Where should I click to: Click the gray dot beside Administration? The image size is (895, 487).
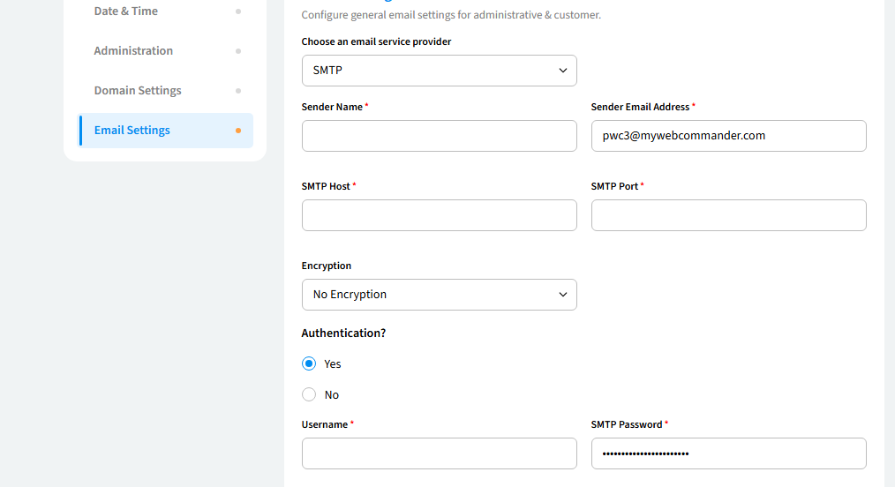(x=238, y=51)
